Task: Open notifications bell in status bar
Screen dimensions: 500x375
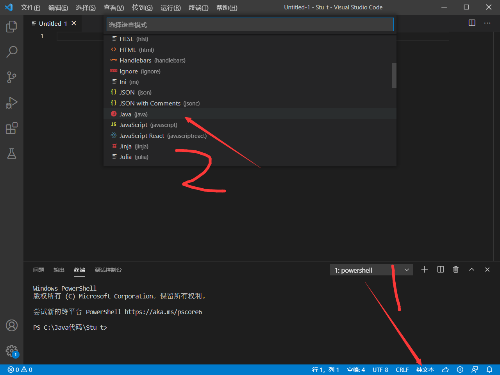Action: tap(489, 370)
